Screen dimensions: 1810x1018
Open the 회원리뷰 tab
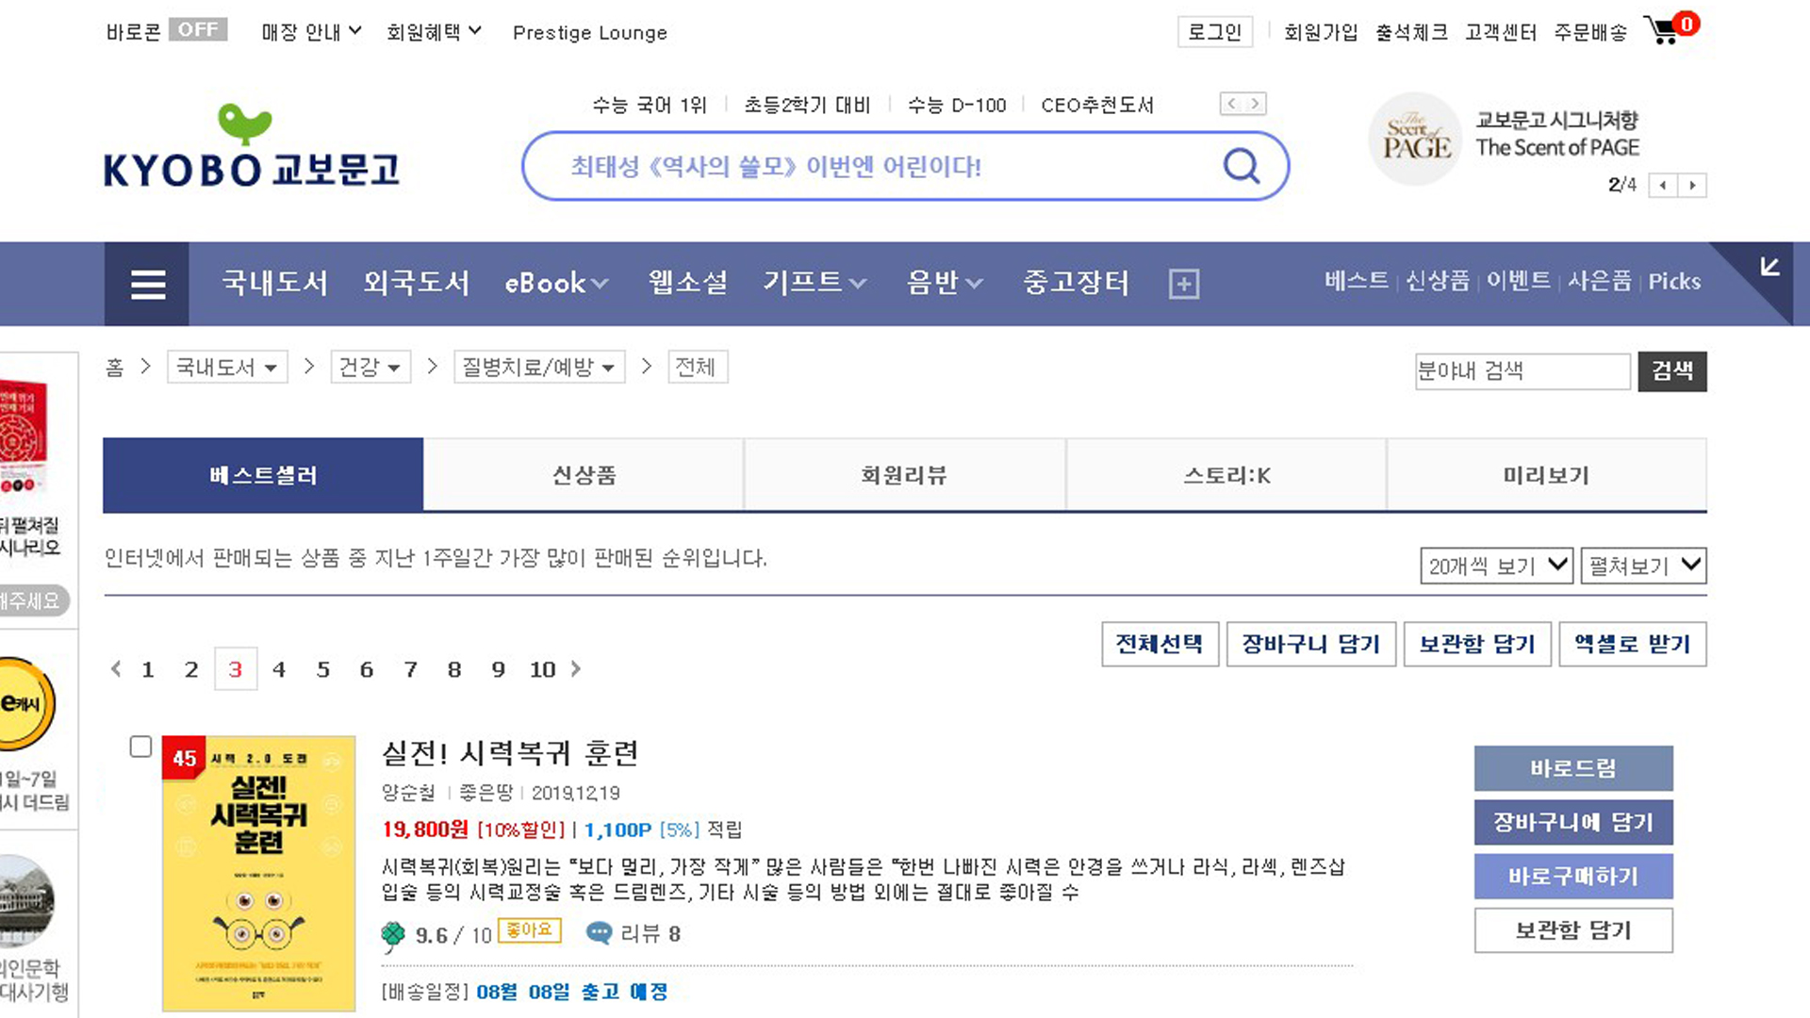coord(904,475)
